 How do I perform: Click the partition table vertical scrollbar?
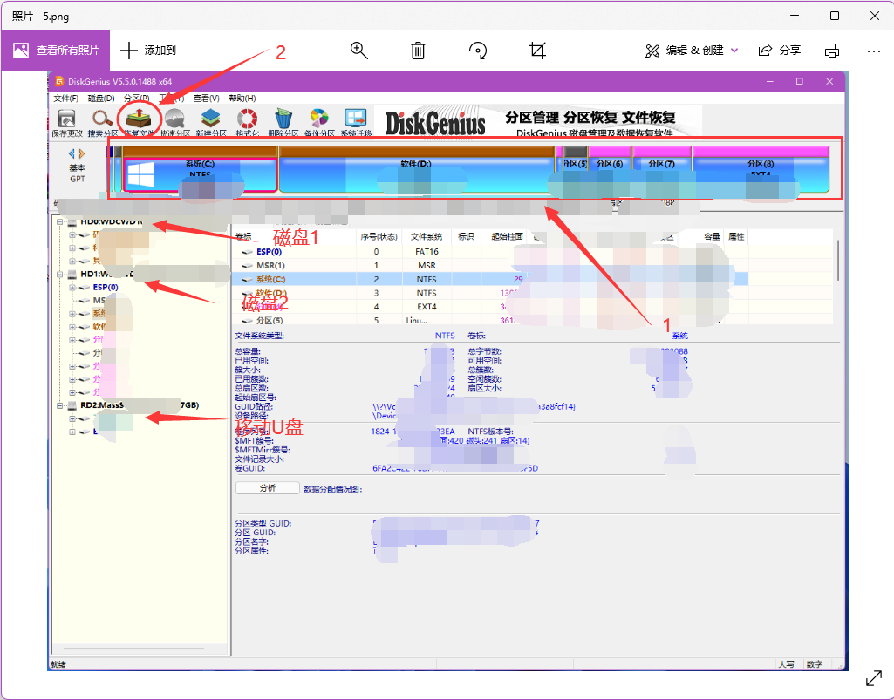tap(838, 261)
